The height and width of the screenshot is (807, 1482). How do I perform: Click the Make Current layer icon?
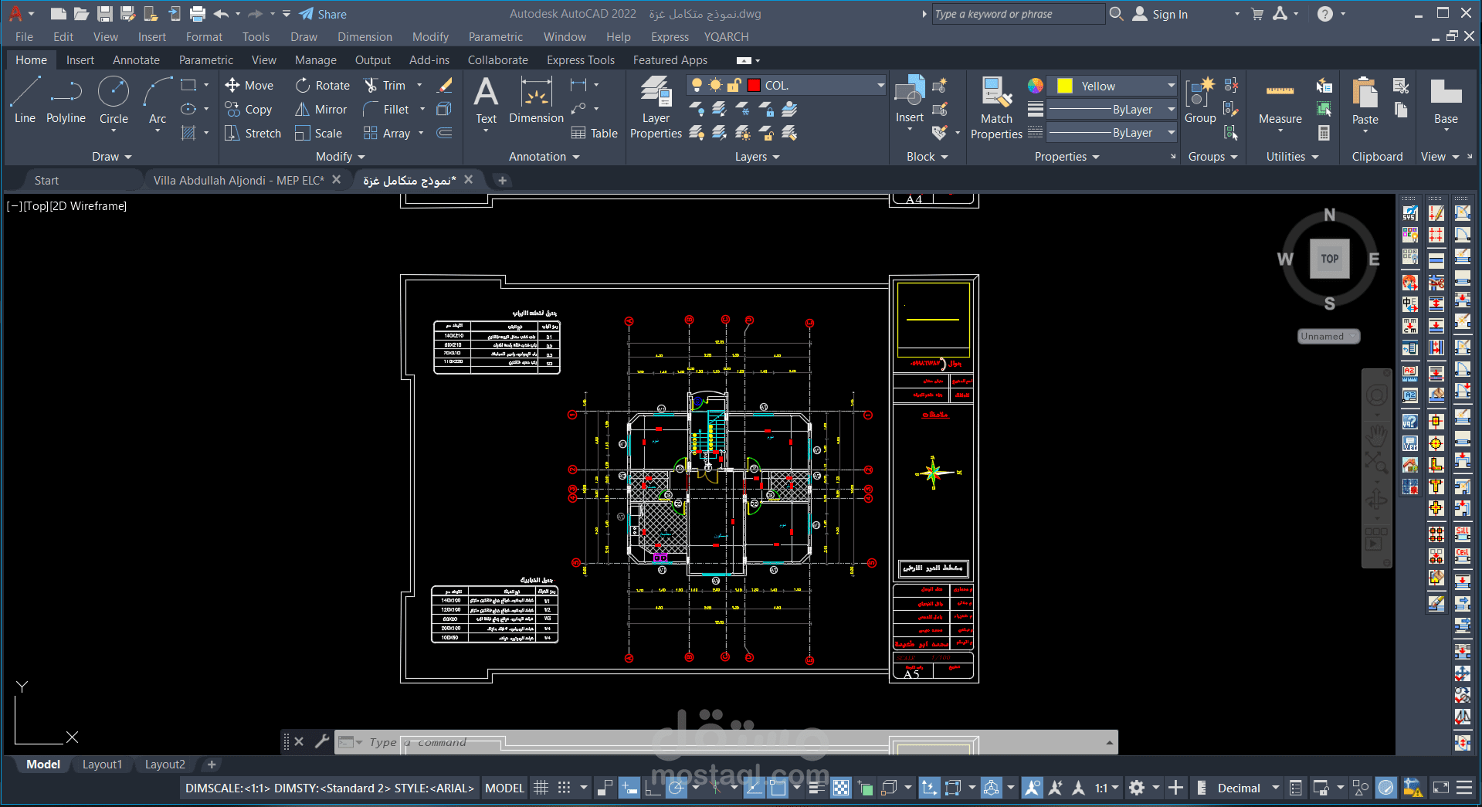point(789,110)
